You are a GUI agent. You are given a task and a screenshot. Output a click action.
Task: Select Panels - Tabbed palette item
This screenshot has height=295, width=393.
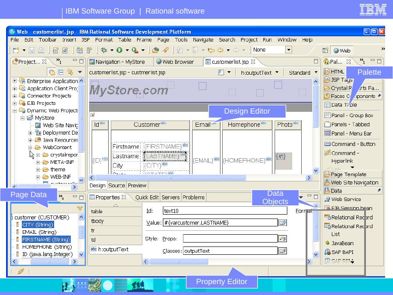tap(347, 125)
